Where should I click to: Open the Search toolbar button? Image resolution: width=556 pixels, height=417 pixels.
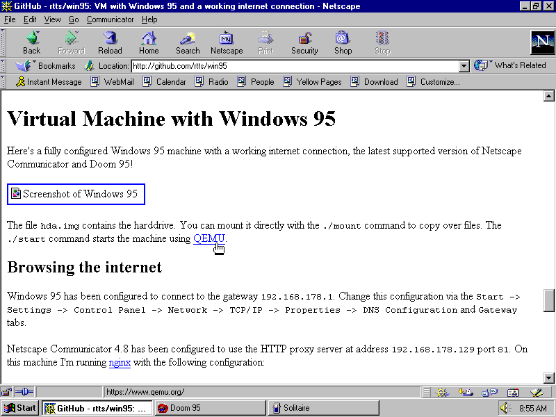(x=188, y=42)
